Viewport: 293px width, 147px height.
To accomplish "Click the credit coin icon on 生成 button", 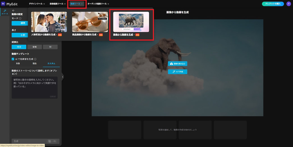I will click(x=50, y=141).
